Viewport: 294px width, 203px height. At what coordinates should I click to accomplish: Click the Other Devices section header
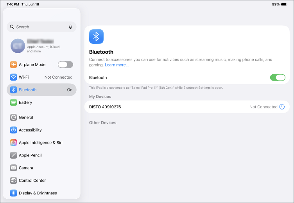[x=102, y=122]
